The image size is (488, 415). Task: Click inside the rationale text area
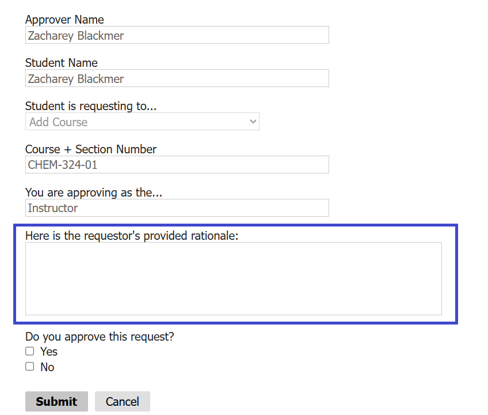pos(234,278)
